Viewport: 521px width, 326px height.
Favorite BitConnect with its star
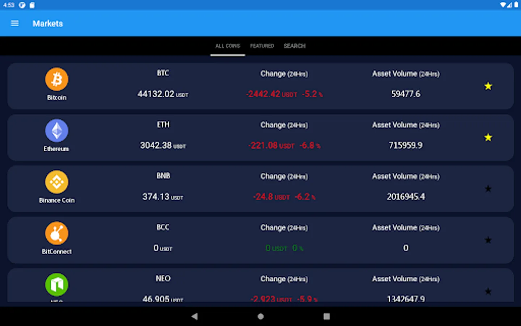pos(488,240)
